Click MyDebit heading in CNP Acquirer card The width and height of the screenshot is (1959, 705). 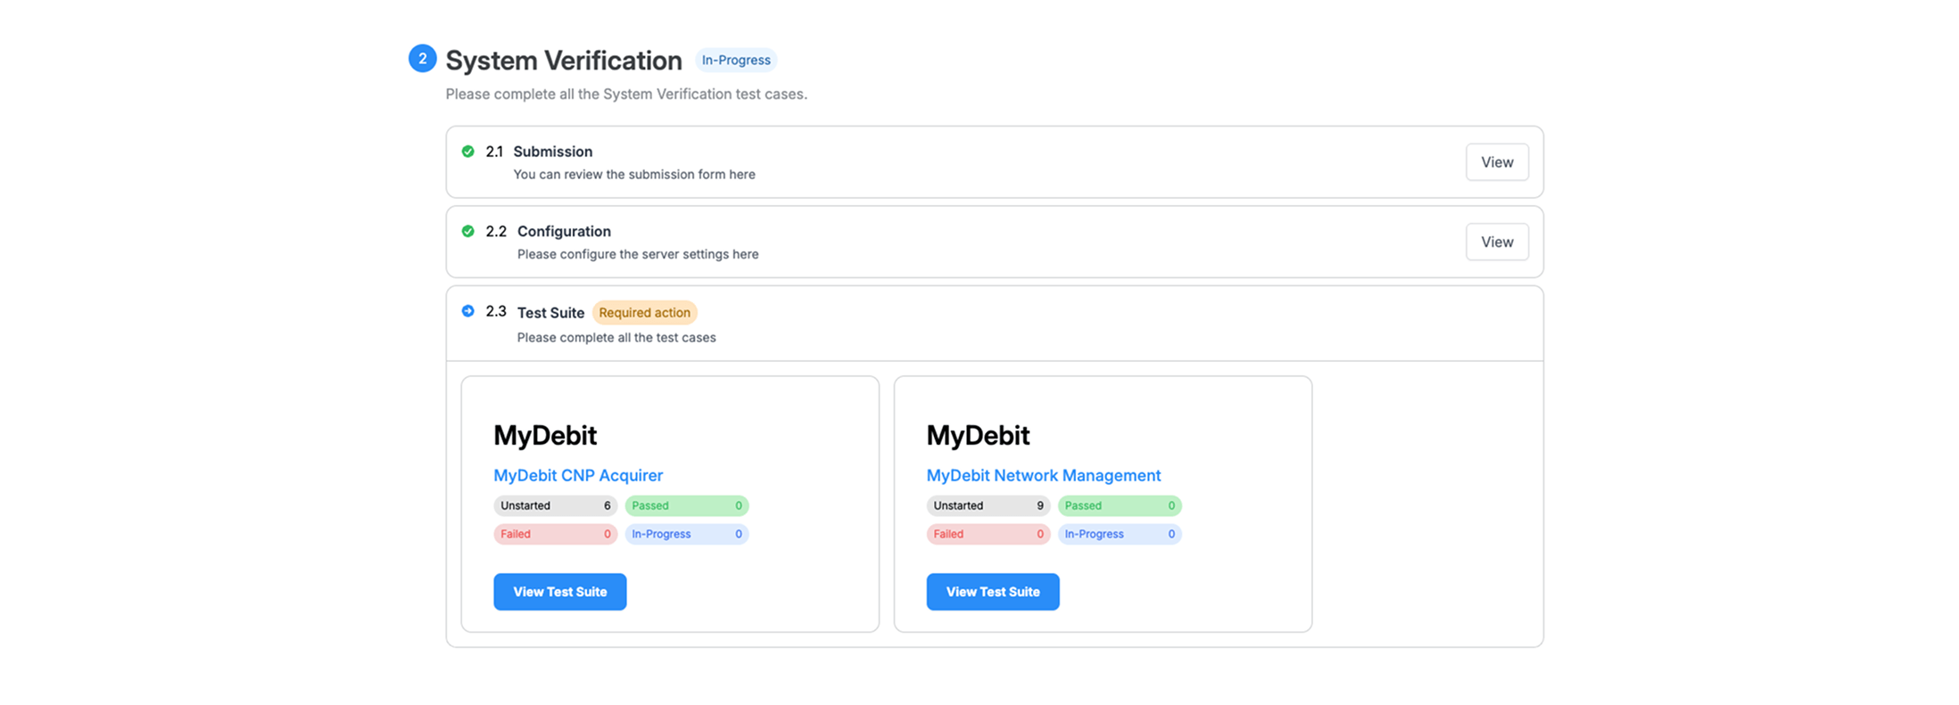click(x=545, y=435)
